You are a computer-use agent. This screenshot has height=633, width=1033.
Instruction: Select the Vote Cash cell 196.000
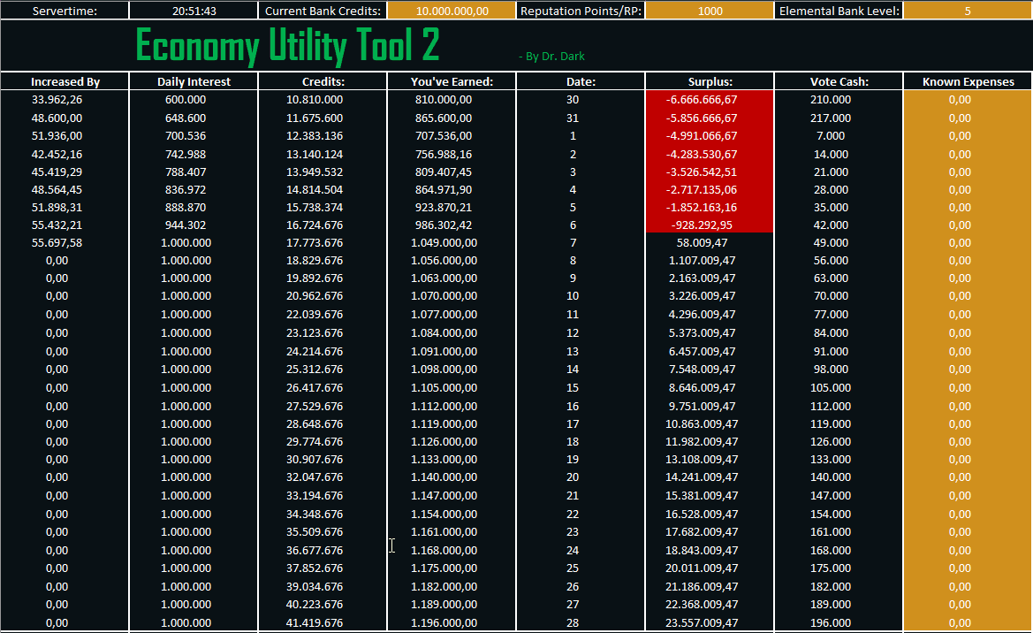click(831, 622)
